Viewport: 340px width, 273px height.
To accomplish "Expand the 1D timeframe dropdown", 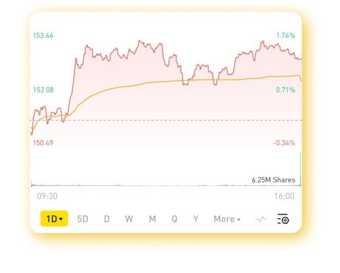I will pos(54,219).
